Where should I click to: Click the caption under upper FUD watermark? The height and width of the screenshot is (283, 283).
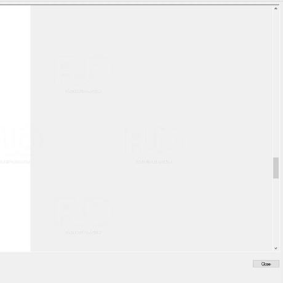[82, 91]
